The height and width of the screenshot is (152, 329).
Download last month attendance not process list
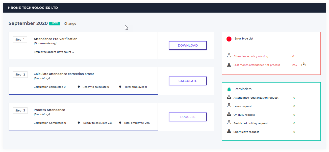pyautogui.click(x=304, y=64)
